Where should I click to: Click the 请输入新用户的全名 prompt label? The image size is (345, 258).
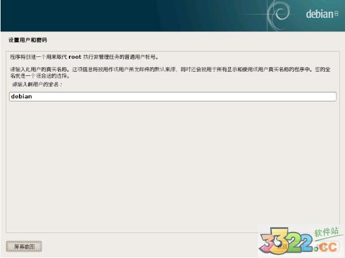click(x=37, y=84)
